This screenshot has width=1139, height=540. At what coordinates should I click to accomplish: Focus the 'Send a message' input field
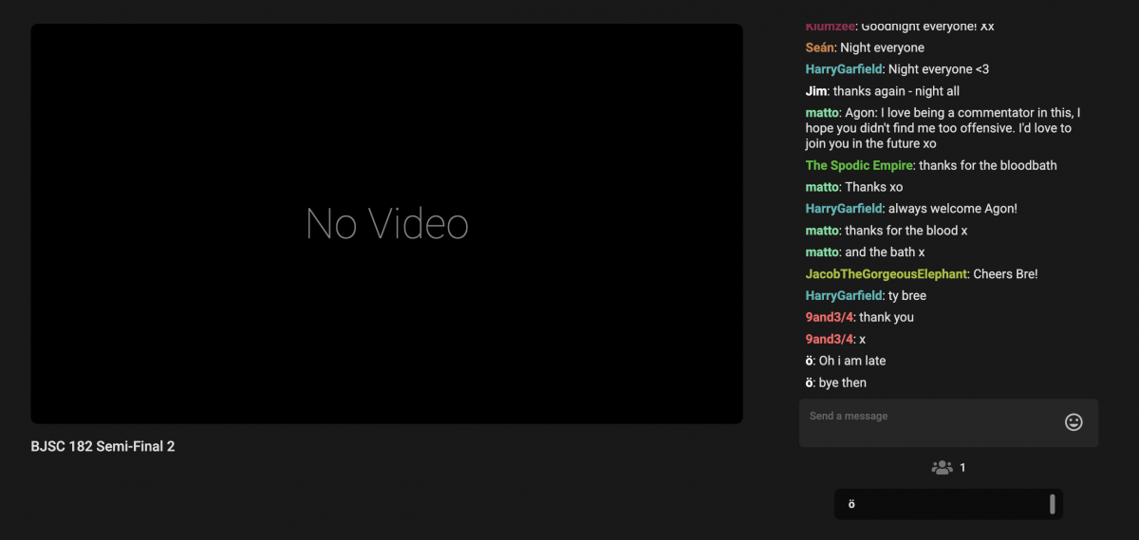pyautogui.click(x=930, y=422)
